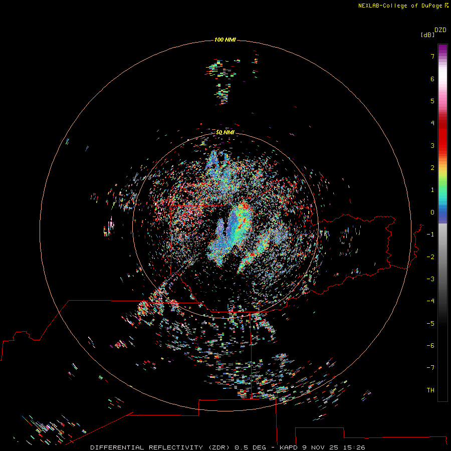The width and height of the screenshot is (451, 451).
Task: Click the TH label on the colorbar
Action: point(430,390)
